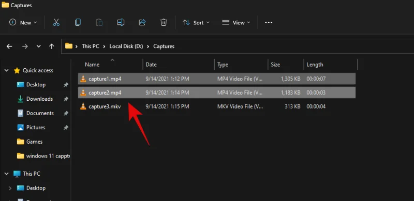Select the capture2.mp4 file name
The image size is (414, 201).
(x=105, y=92)
